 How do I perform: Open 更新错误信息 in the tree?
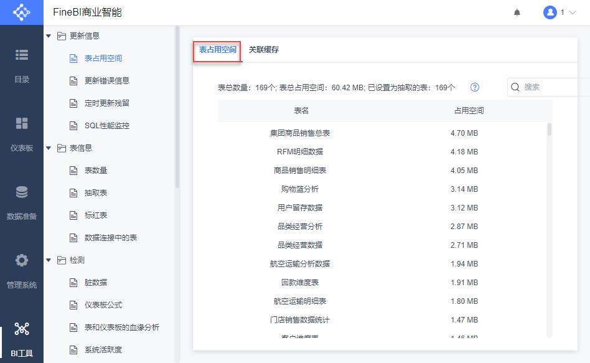[107, 80]
